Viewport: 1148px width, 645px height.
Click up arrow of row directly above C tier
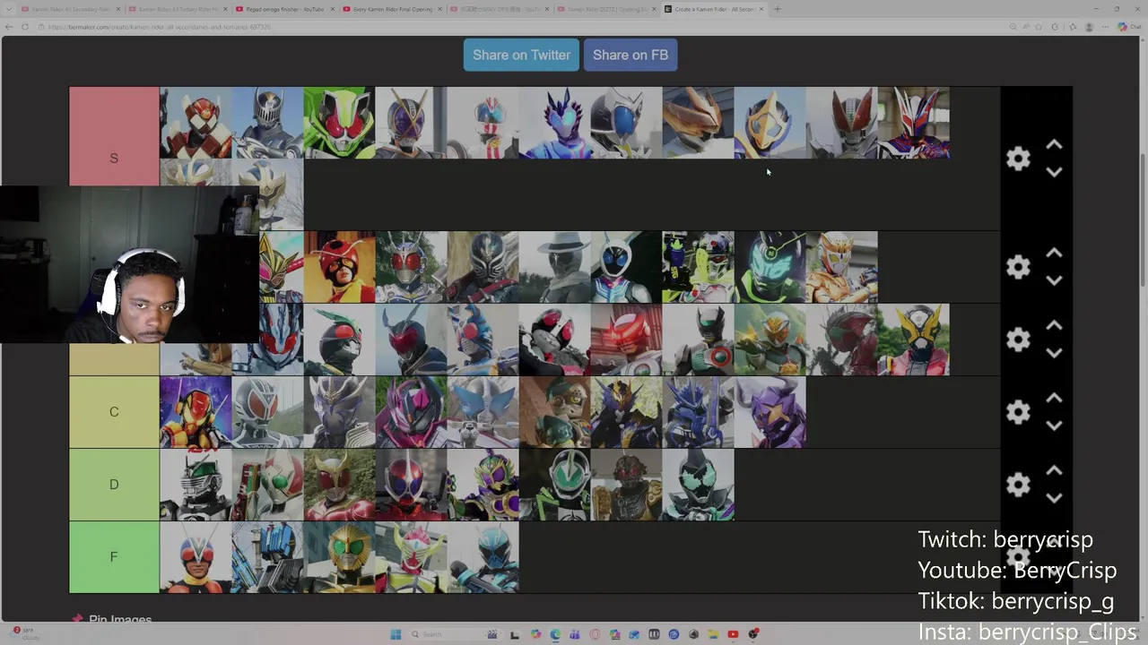coord(1054,326)
